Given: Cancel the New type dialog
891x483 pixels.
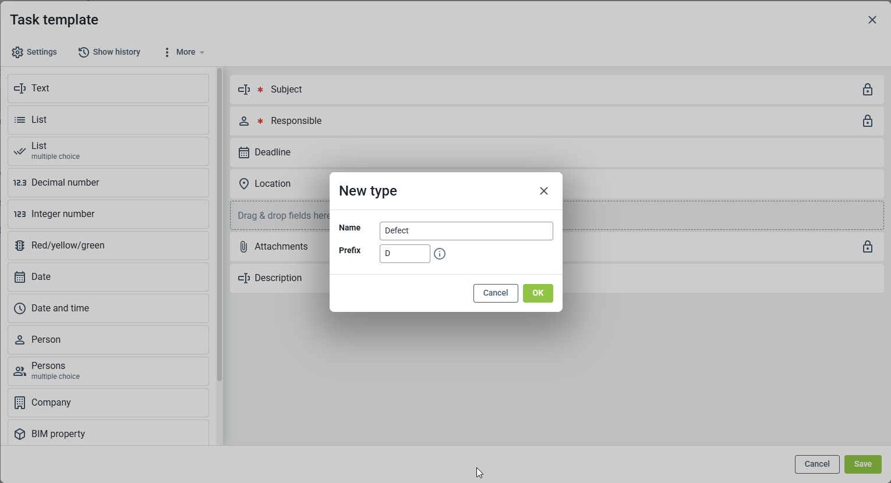Looking at the screenshot, I should (x=495, y=293).
